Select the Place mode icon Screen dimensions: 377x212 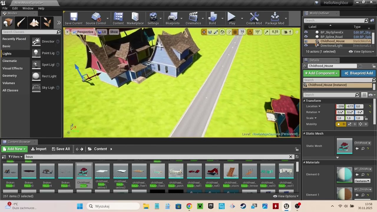click(8, 22)
